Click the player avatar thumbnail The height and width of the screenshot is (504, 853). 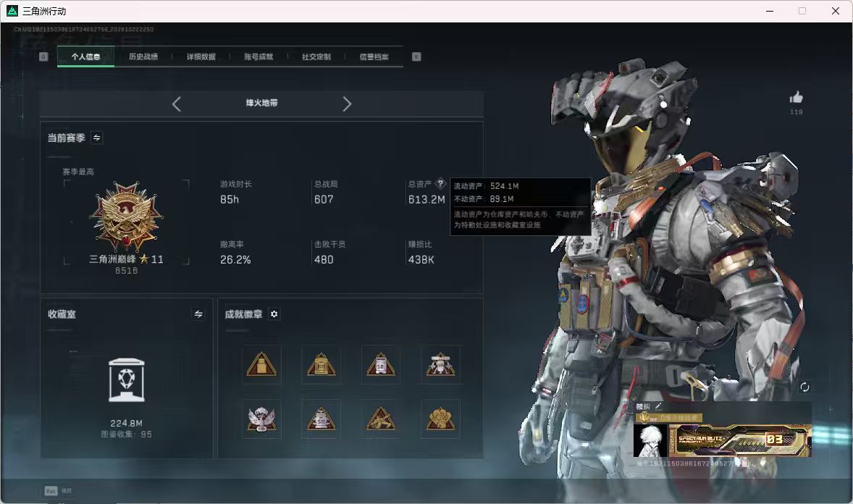tap(650, 440)
